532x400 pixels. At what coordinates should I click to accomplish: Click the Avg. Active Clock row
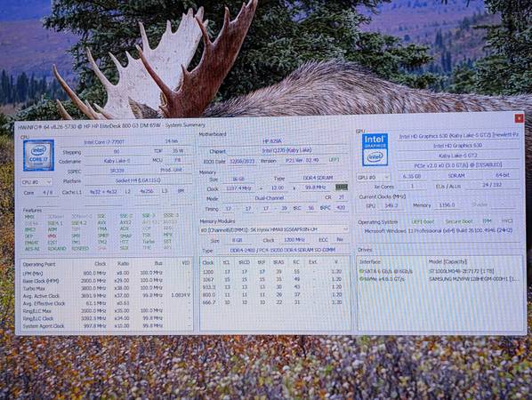(106, 296)
